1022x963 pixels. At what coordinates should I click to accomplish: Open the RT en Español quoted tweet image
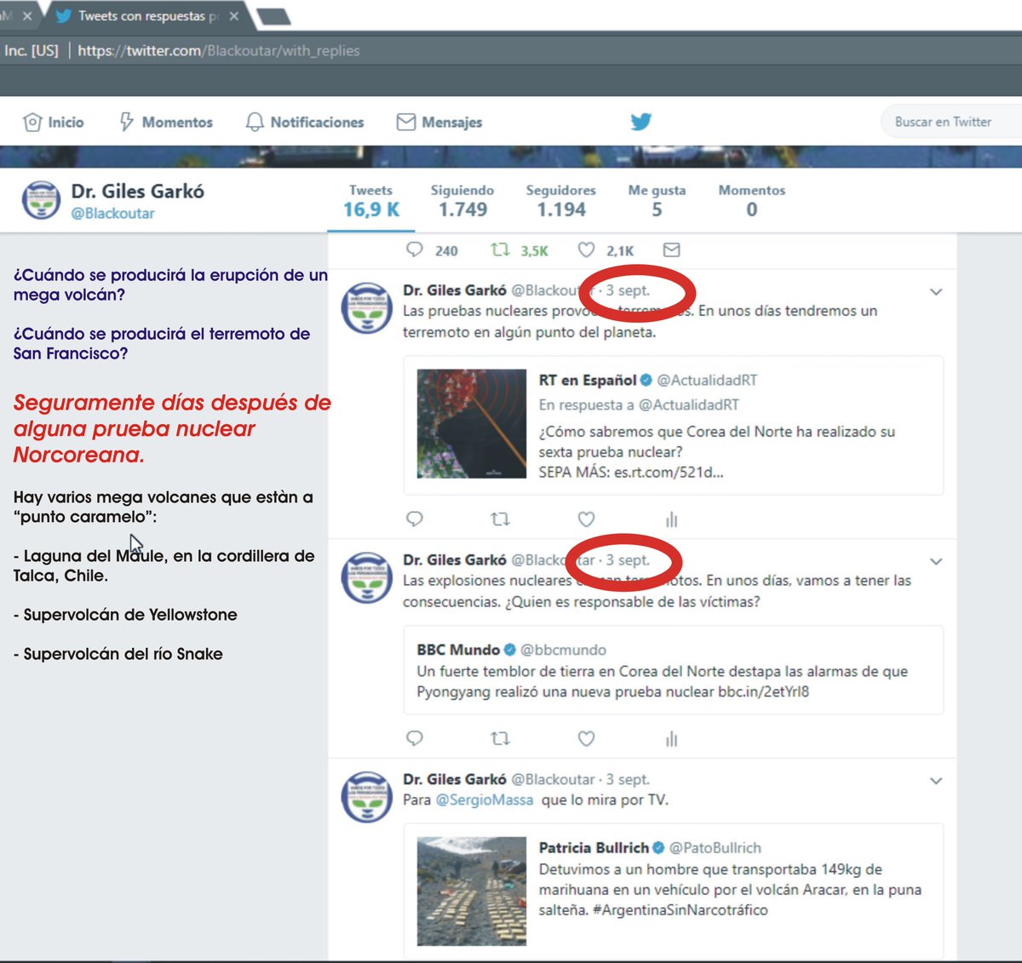(x=472, y=423)
